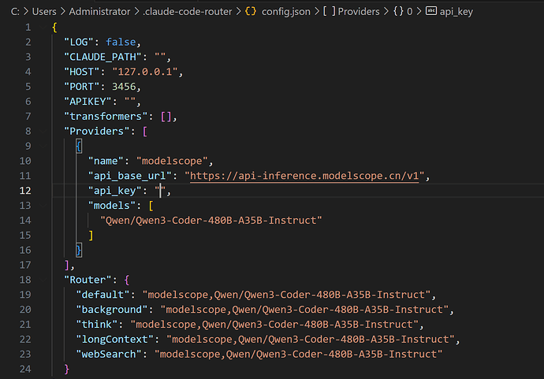Image resolution: width=544 pixels, height=379 pixels.
Task: Click the "webSearch" key in Router
Action: pyautogui.click(x=109, y=354)
